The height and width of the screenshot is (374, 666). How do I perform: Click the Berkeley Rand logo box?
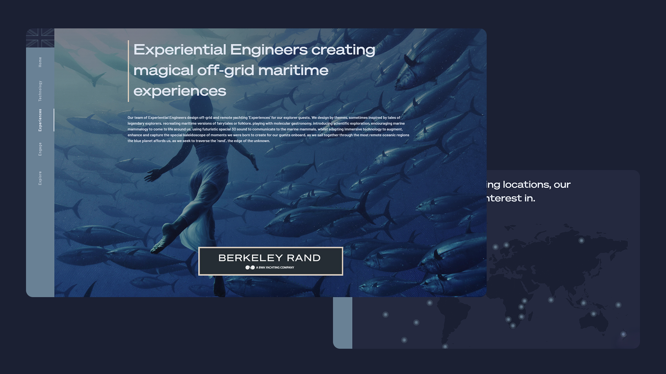pyautogui.click(x=271, y=261)
